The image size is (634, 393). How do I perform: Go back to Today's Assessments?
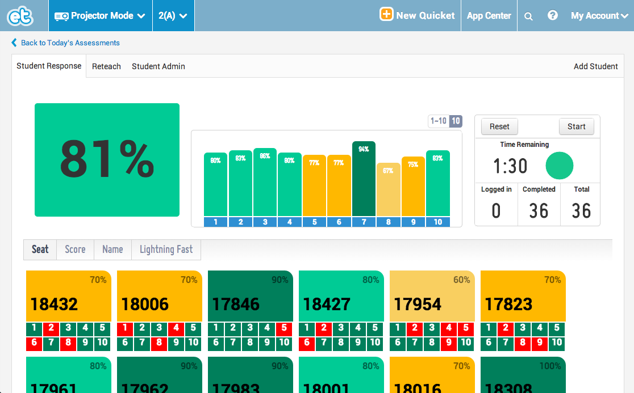(70, 43)
